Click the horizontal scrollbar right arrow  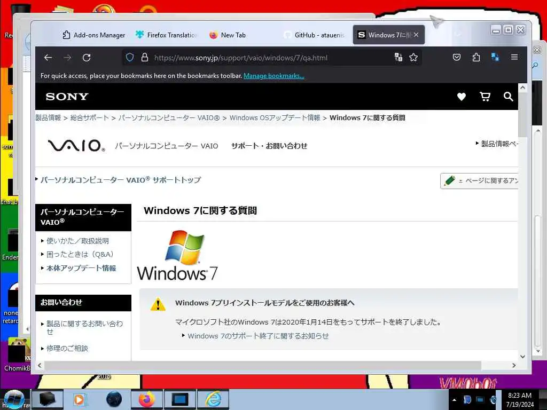click(513, 365)
